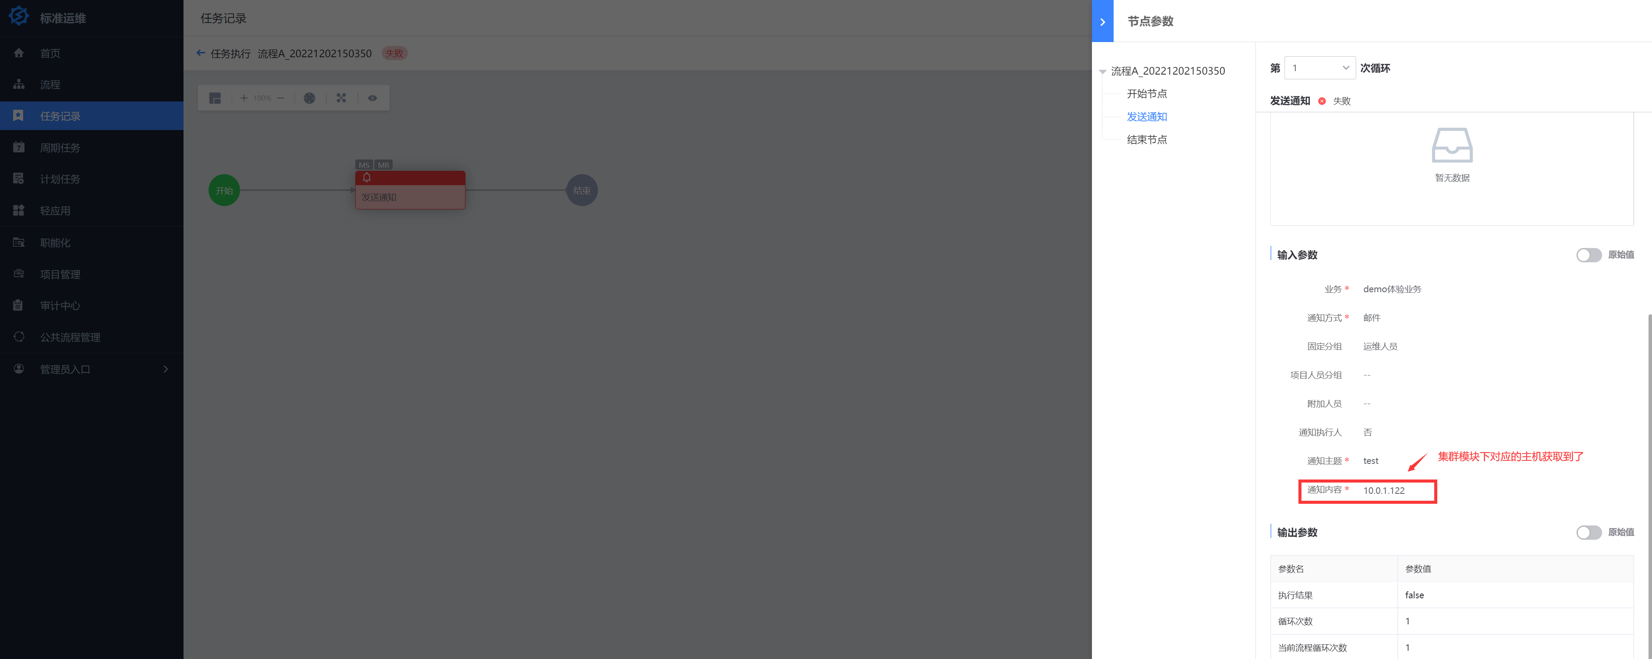This screenshot has height=659, width=1652.
Task: Click the 当前流程循环次数 cell
Action: [1333, 647]
